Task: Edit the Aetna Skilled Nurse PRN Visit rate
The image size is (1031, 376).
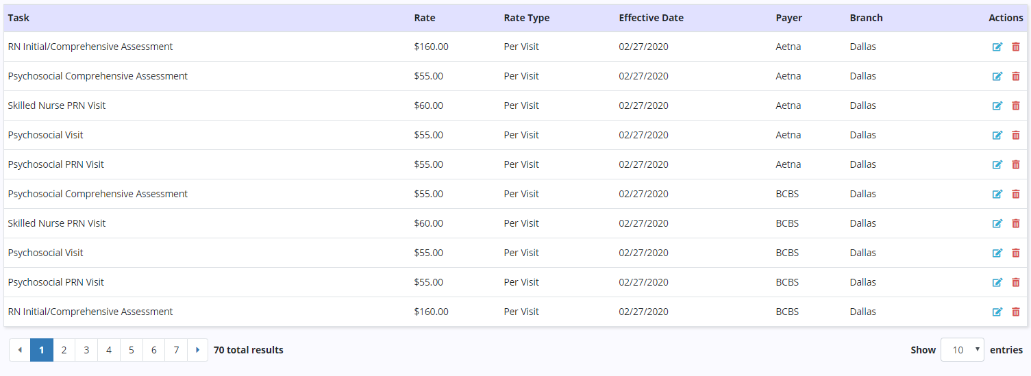Action: pyautogui.click(x=997, y=106)
